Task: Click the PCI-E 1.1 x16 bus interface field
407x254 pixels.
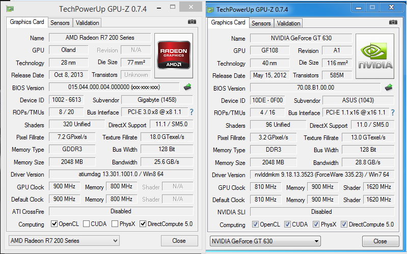Action: pos(356,112)
